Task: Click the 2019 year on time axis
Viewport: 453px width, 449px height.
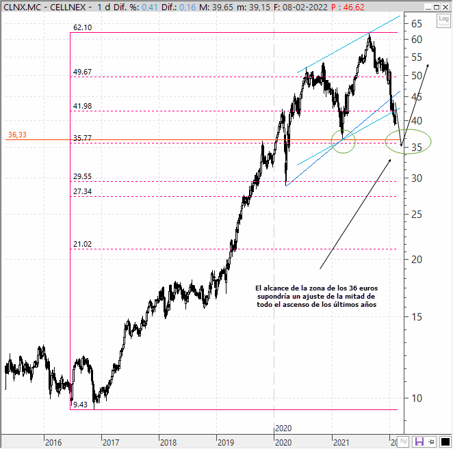Action: (x=226, y=442)
